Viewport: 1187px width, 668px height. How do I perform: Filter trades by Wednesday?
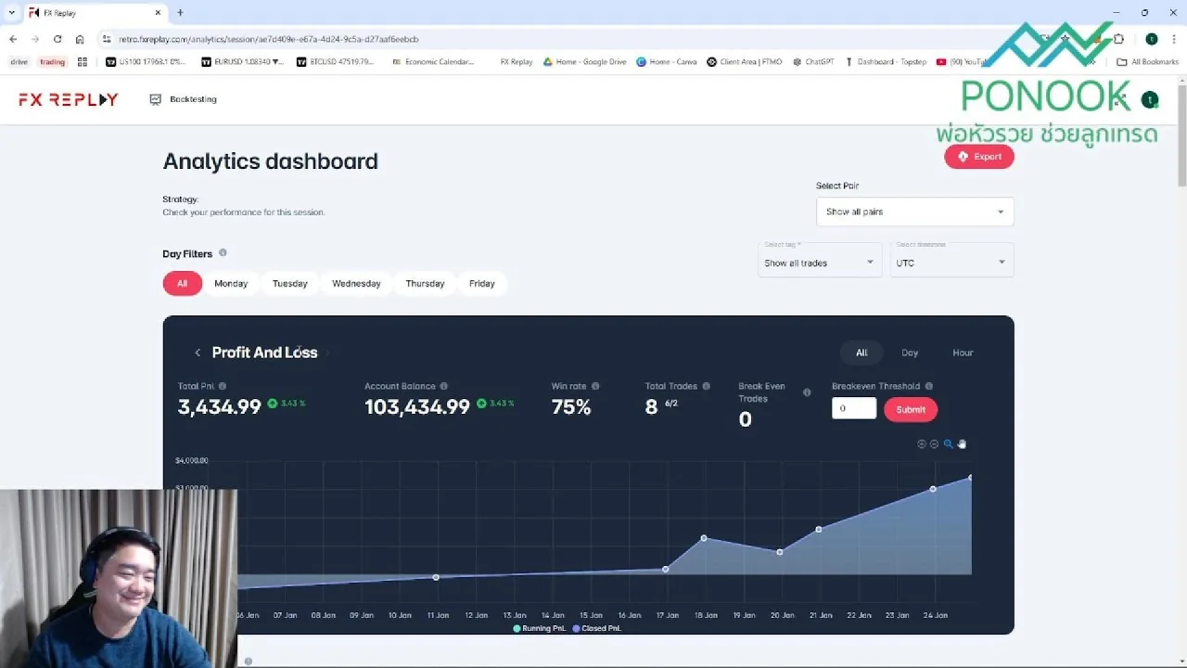coord(356,283)
